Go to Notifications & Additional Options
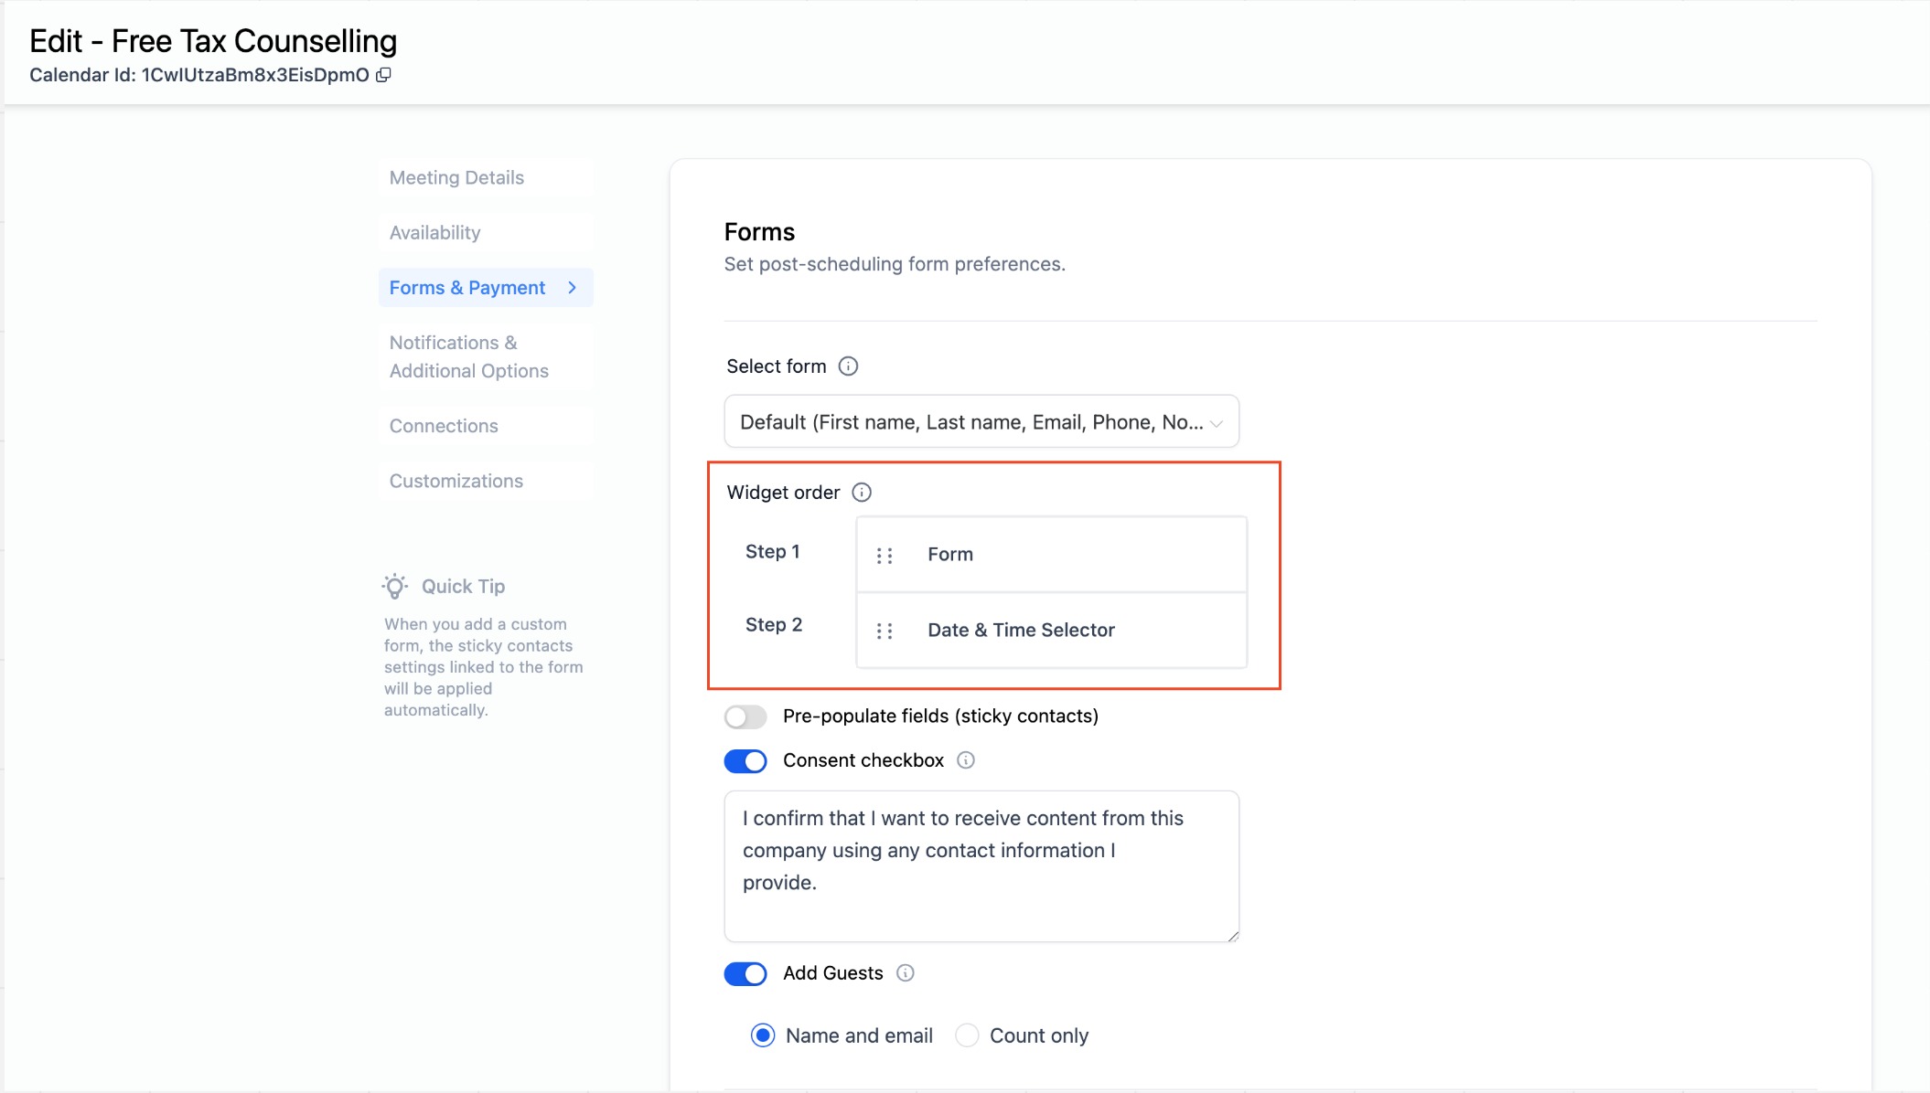This screenshot has width=1930, height=1093. pyautogui.click(x=468, y=356)
